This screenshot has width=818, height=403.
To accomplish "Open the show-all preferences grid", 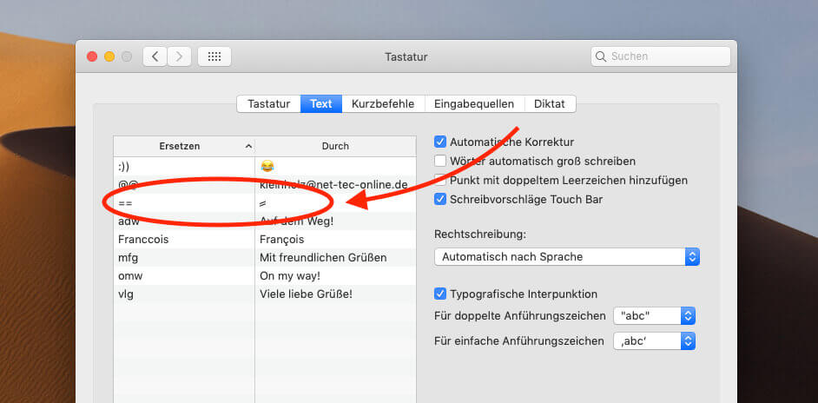I will tap(214, 56).
